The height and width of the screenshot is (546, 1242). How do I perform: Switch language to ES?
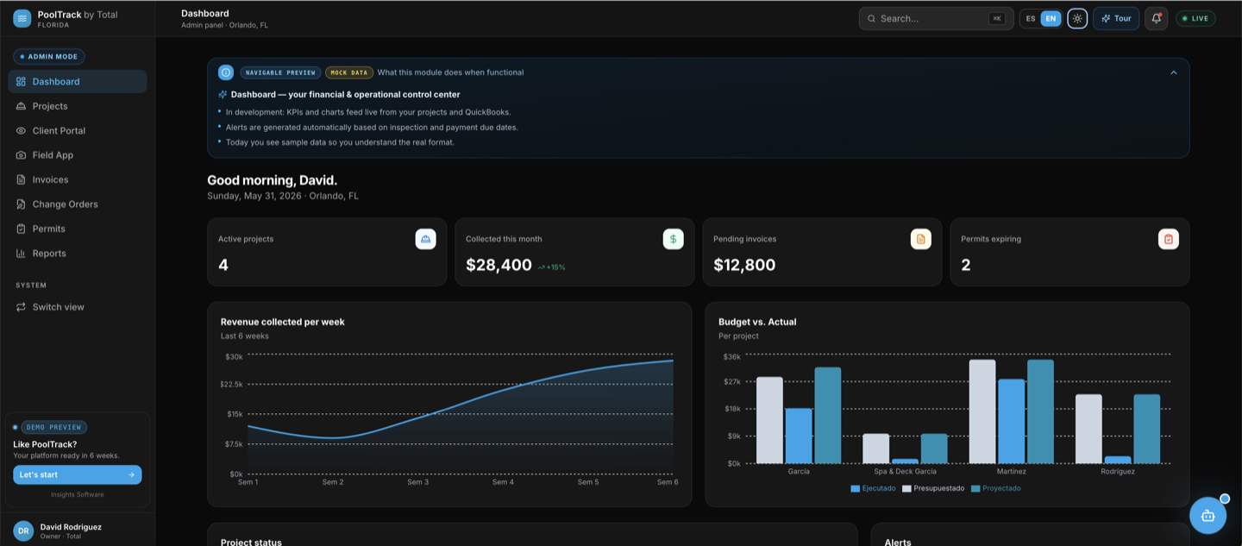click(1031, 18)
